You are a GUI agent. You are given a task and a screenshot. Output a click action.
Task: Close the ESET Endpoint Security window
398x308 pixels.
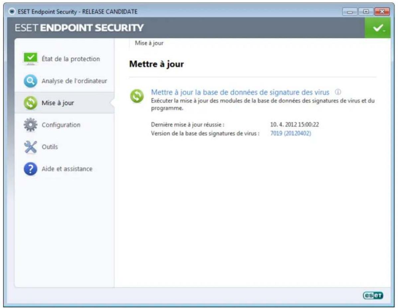pos(382,12)
